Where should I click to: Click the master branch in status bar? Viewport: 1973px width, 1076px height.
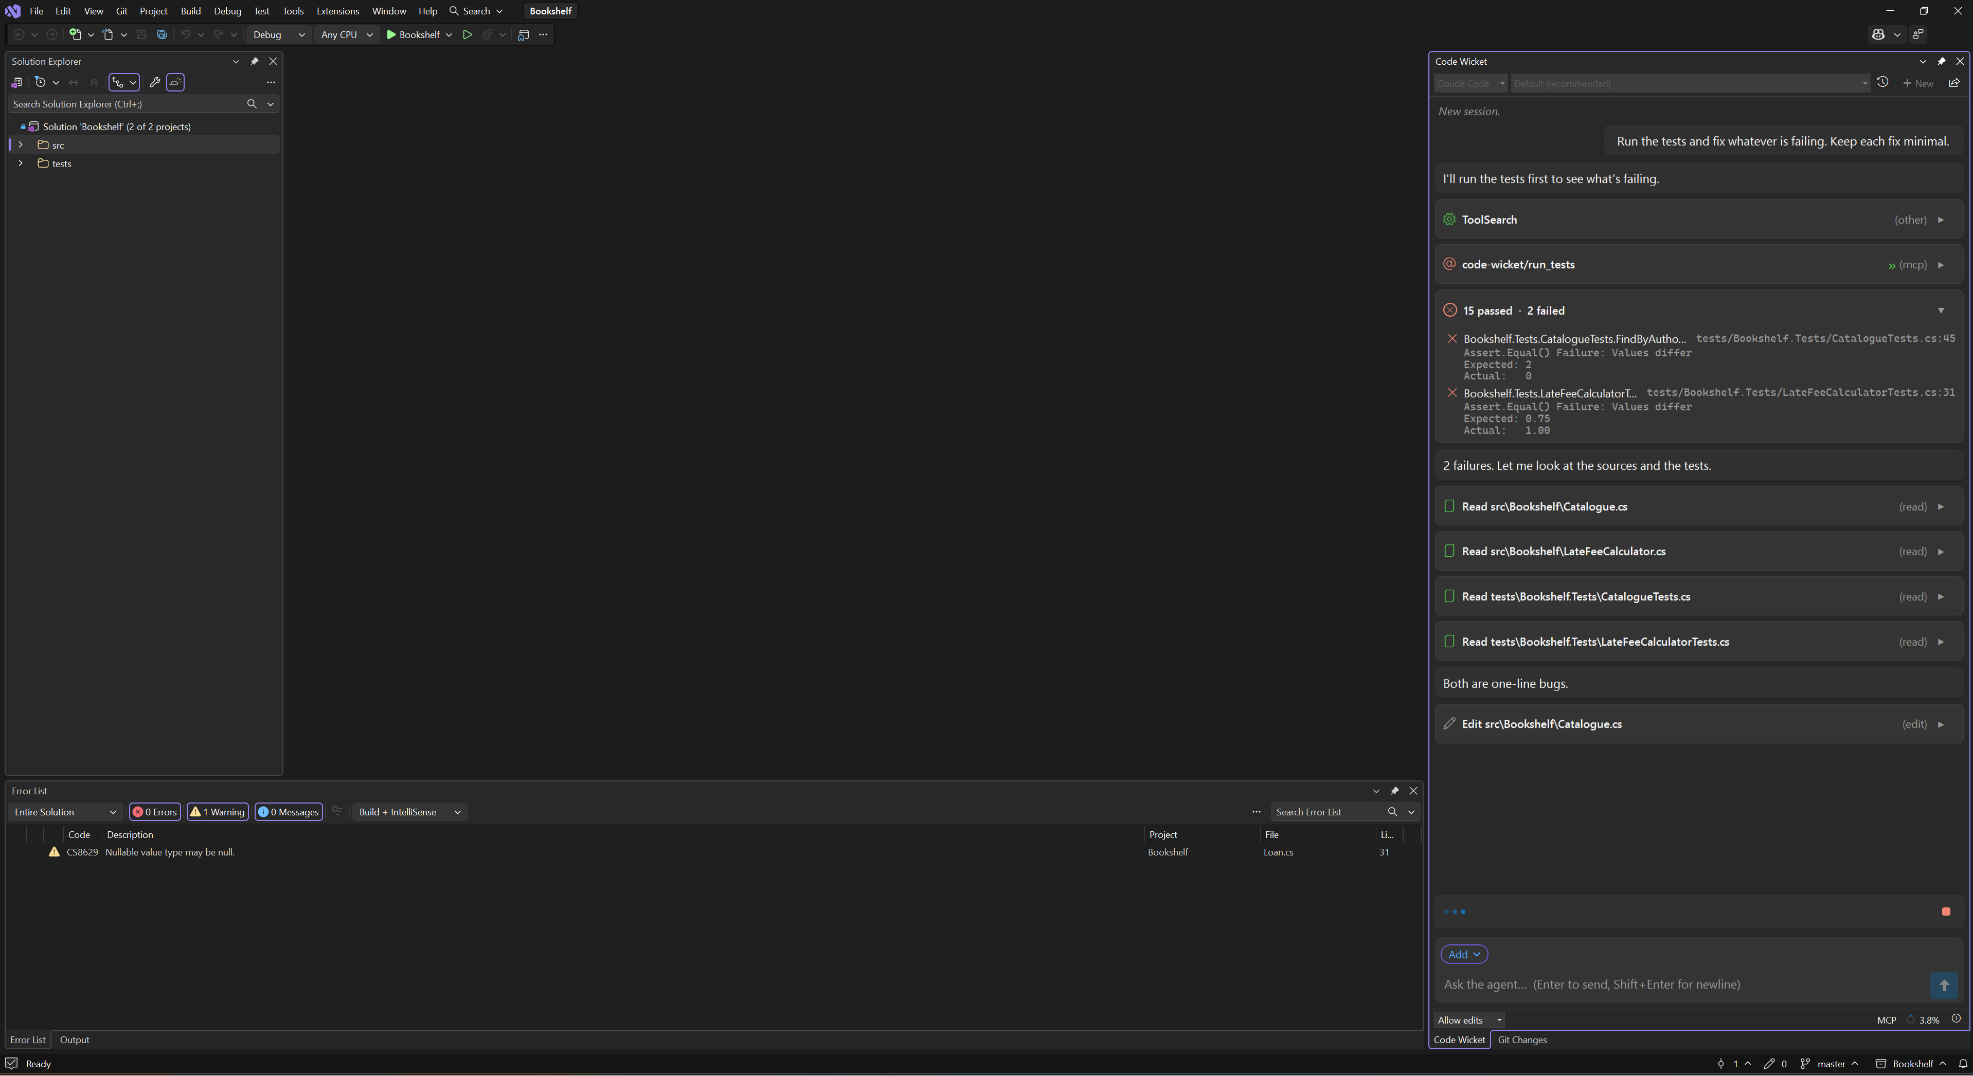pos(1829,1064)
